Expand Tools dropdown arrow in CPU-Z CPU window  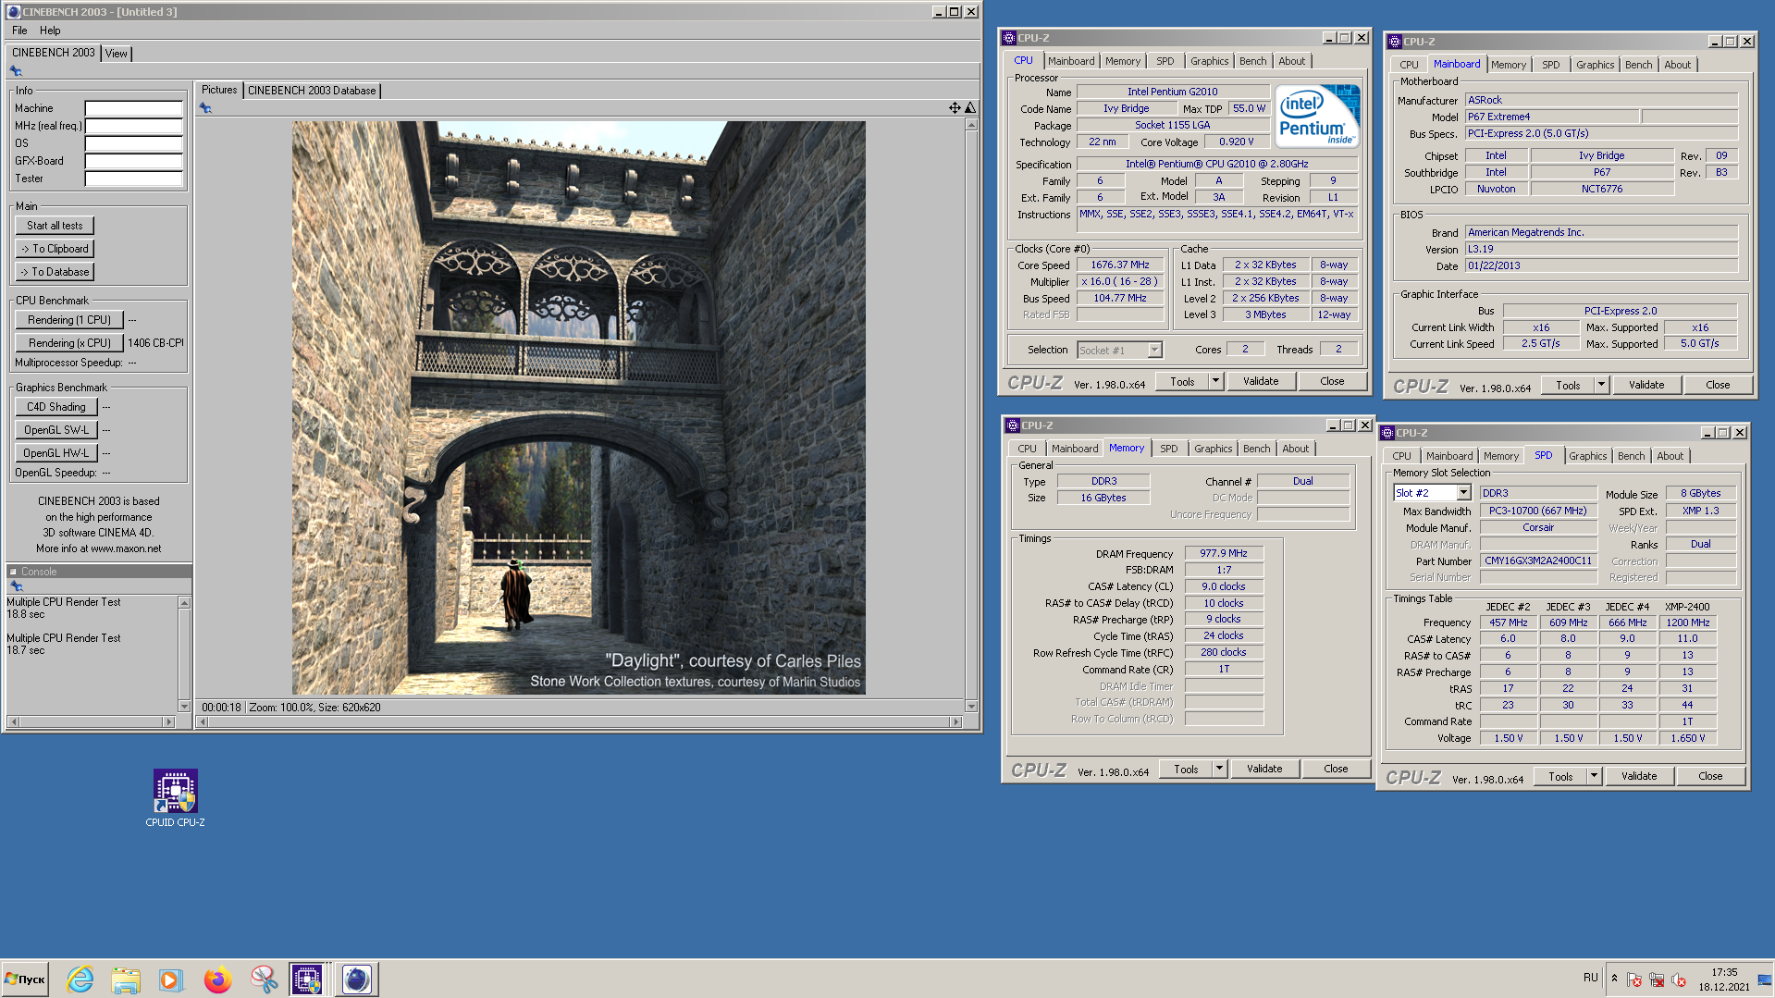pos(1216,381)
